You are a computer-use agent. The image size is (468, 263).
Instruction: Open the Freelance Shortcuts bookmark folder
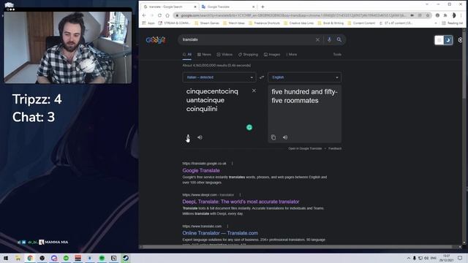pos(264,23)
